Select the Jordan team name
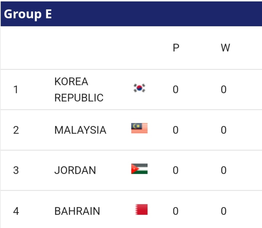 click(x=75, y=170)
